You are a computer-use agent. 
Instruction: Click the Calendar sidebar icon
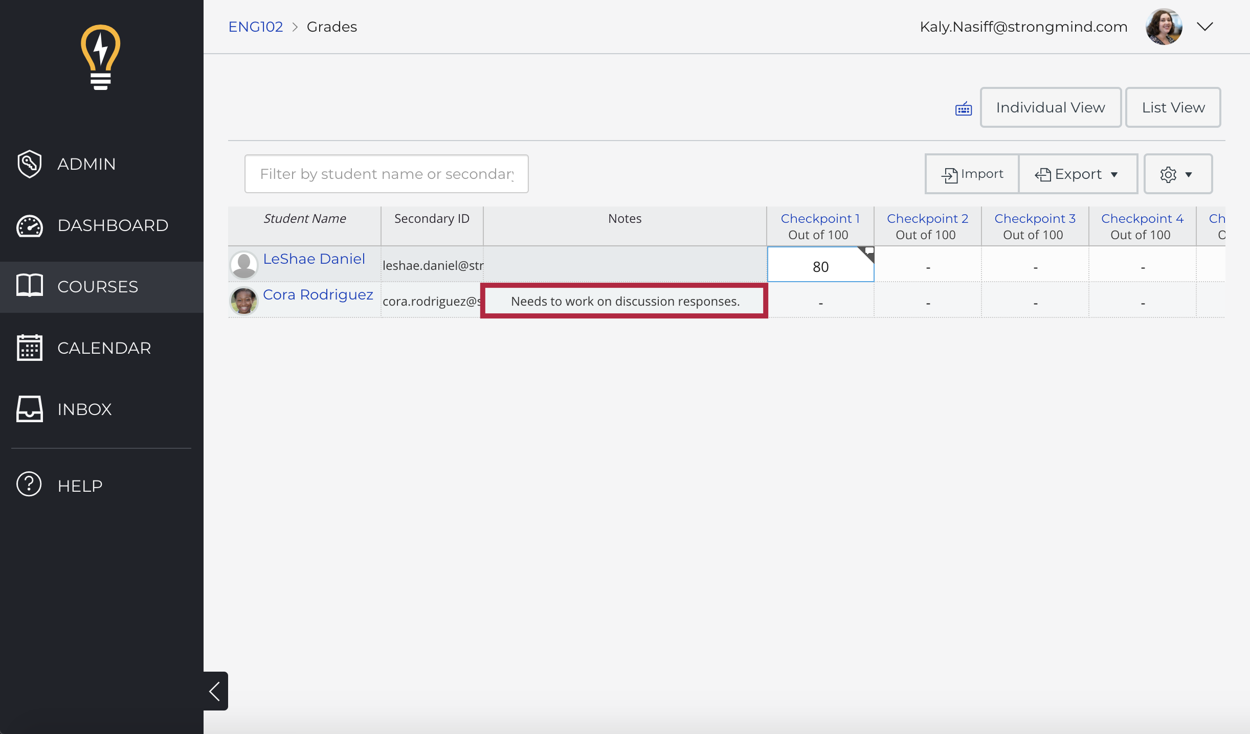pos(29,348)
